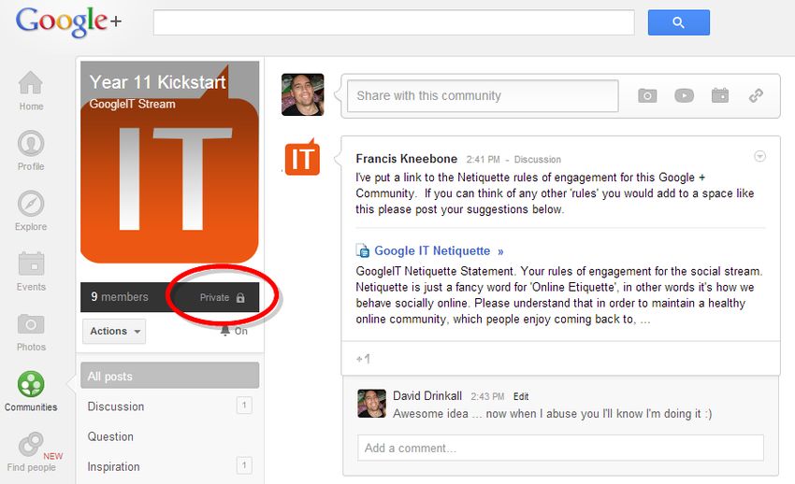The image size is (795, 484).
Task: Click the 9 members count
Action: pos(120,297)
